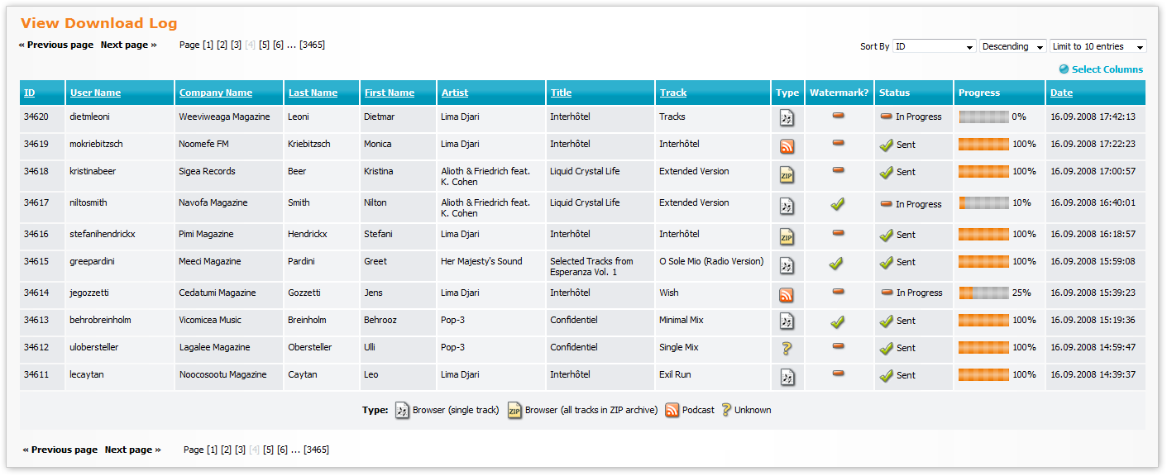Click the Sent checkmark icon in lecaytan's row
The height and width of the screenshot is (476, 1167).
pos(885,374)
